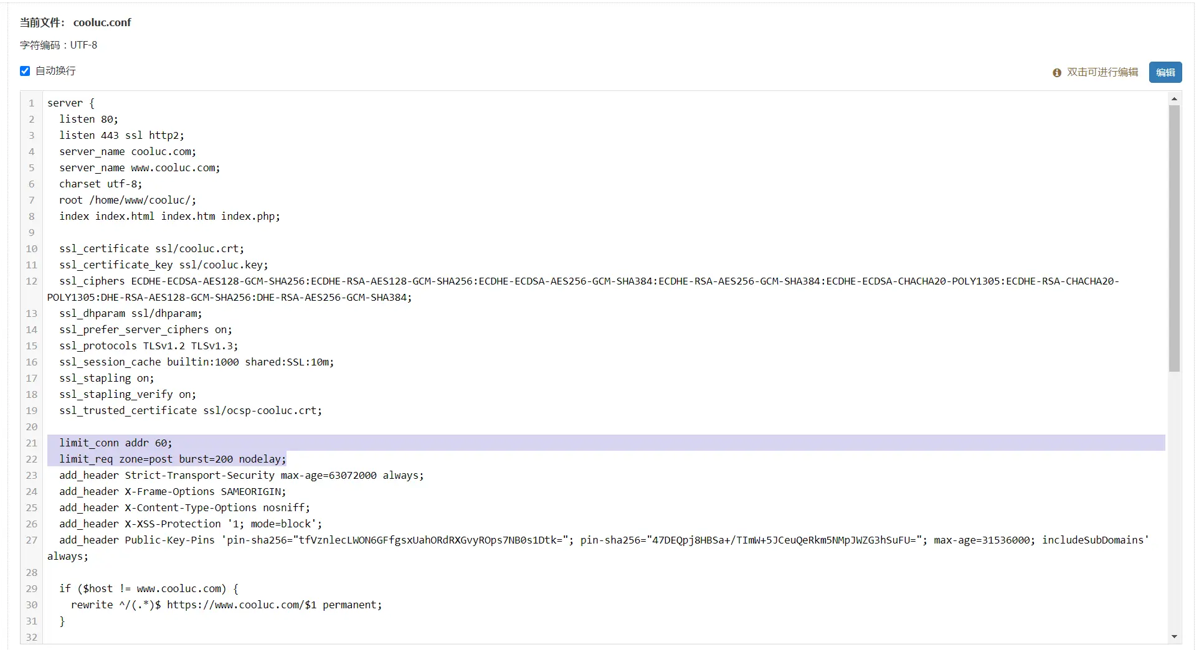Click the 'server {' line

point(71,103)
